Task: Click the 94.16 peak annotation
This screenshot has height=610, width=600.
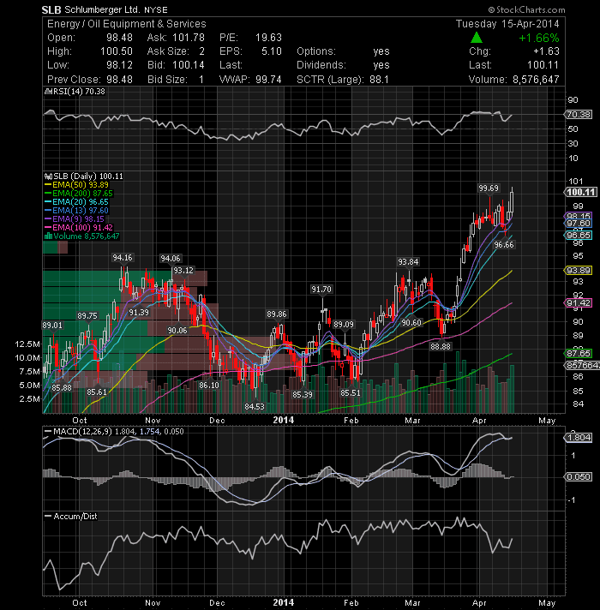Action: [123, 258]
